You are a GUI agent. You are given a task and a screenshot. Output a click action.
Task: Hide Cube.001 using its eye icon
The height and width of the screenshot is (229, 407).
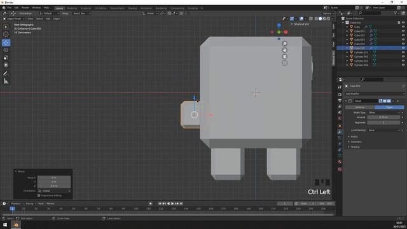[x=403, y=31]
